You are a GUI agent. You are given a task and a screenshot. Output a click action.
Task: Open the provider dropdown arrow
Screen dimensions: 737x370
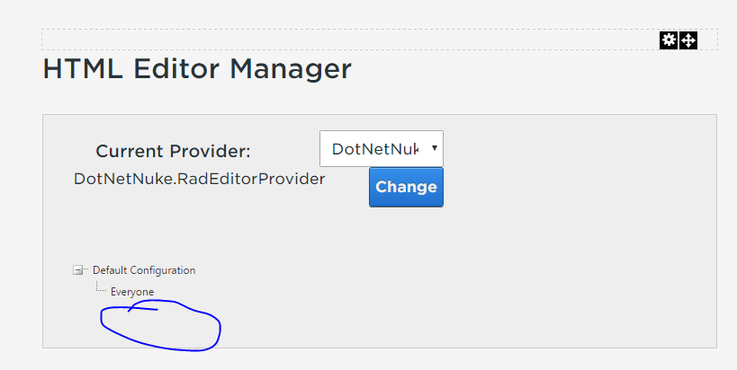[x=435, y=148]
